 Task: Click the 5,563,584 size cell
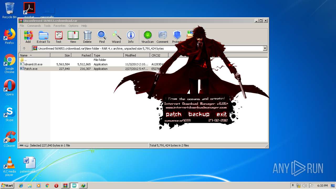coord(63,64)
